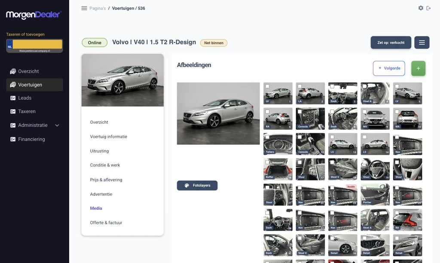440x263 pixels.
Task: Click the Leads sidebar icon
Action: tap(13, 98)
